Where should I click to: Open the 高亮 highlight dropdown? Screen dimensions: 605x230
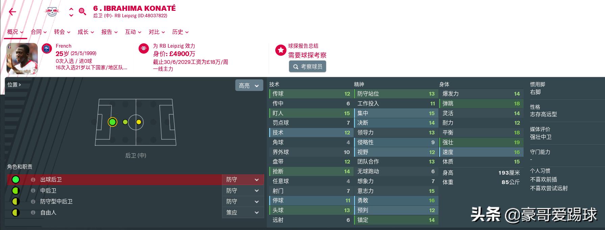[249, 85]
